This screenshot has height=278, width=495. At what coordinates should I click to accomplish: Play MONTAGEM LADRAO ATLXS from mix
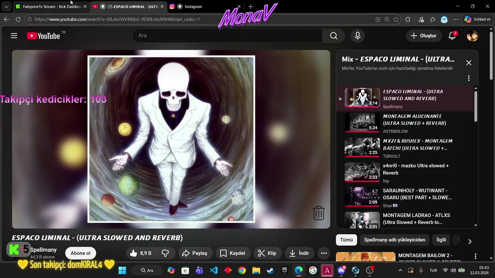point(405,219)
